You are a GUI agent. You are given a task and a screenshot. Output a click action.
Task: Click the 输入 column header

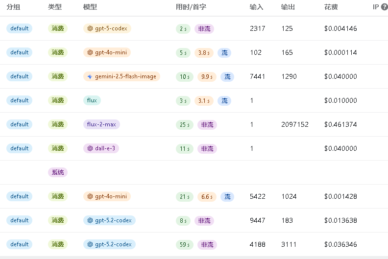(x=256, y=7)
